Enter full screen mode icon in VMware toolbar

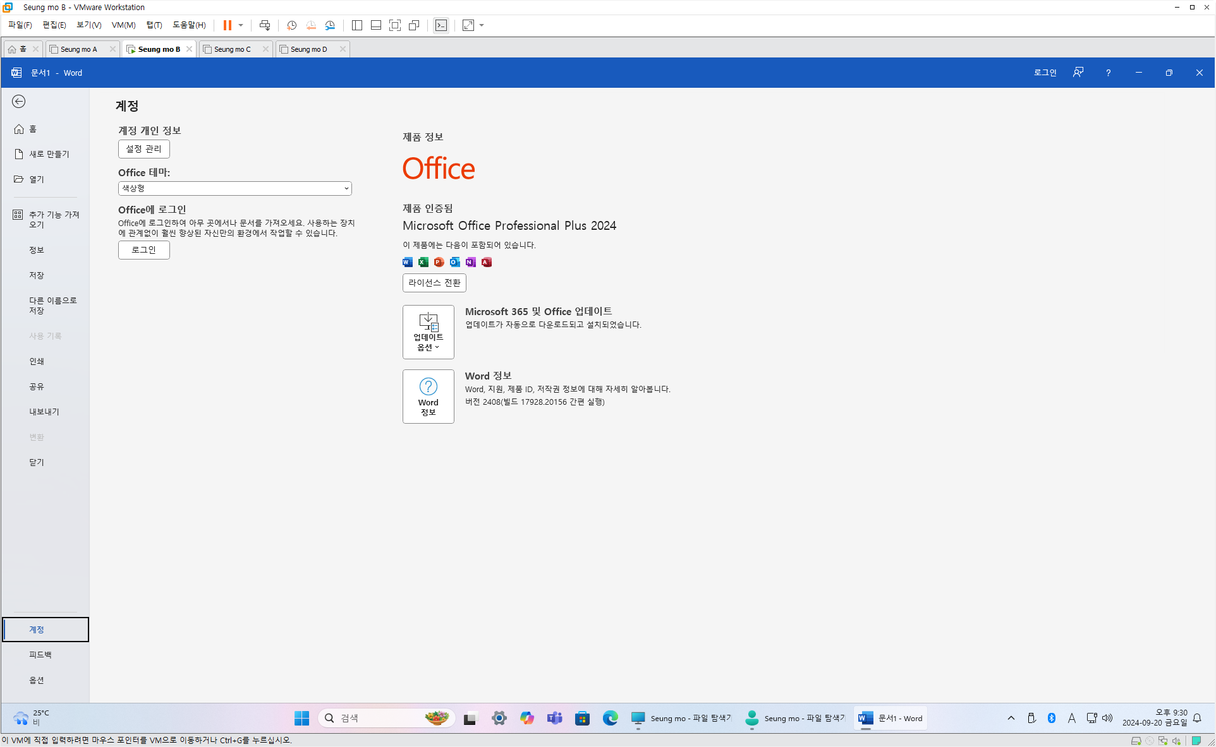(x=395, y=25)
